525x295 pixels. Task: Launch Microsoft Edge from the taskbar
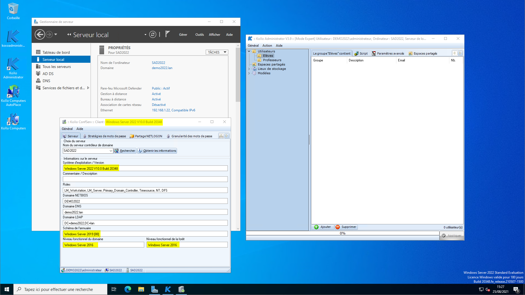pos(128,289)
